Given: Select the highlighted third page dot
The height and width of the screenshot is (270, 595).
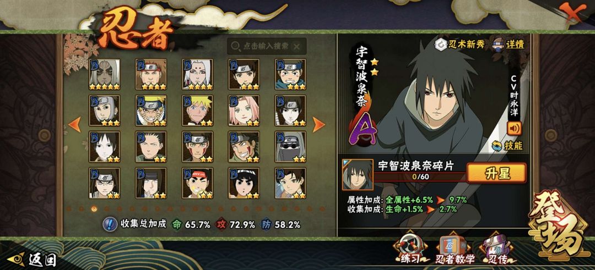Looking at the screenshot, I should (94, 208).
